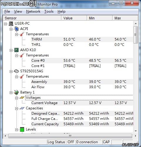The width and height of the screenshot is (141, 147).
Task: Select the Air Flow temperature row
Action: coord(82,87)
